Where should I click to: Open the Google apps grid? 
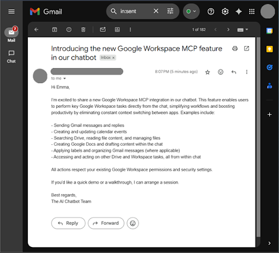252,11
